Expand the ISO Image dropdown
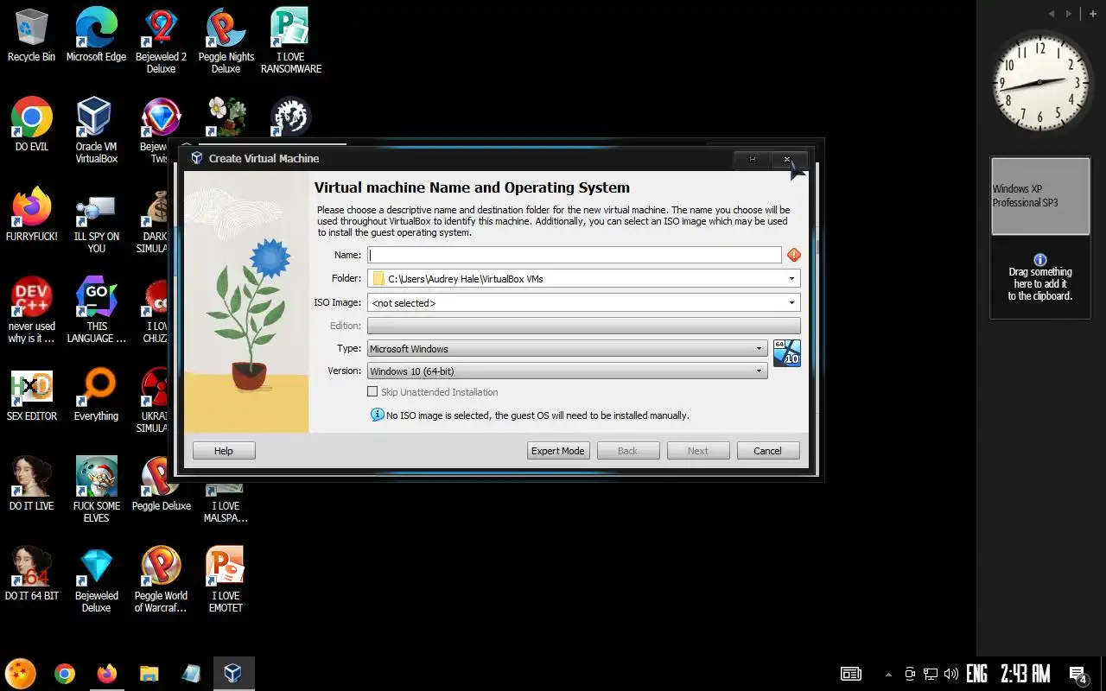 pos(791,302)
